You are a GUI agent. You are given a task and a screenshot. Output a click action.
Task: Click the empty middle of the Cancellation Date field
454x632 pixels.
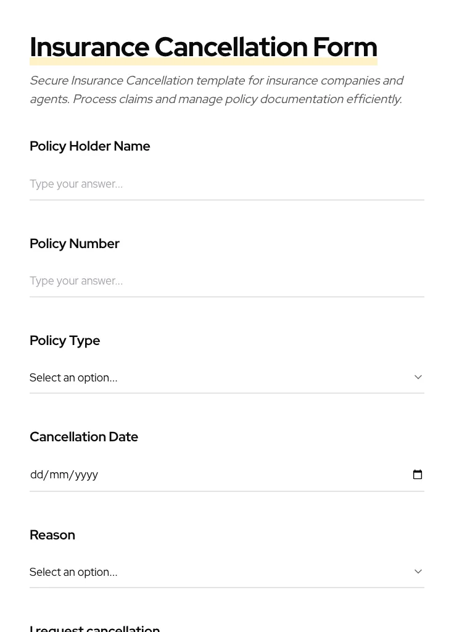point(247,475)
